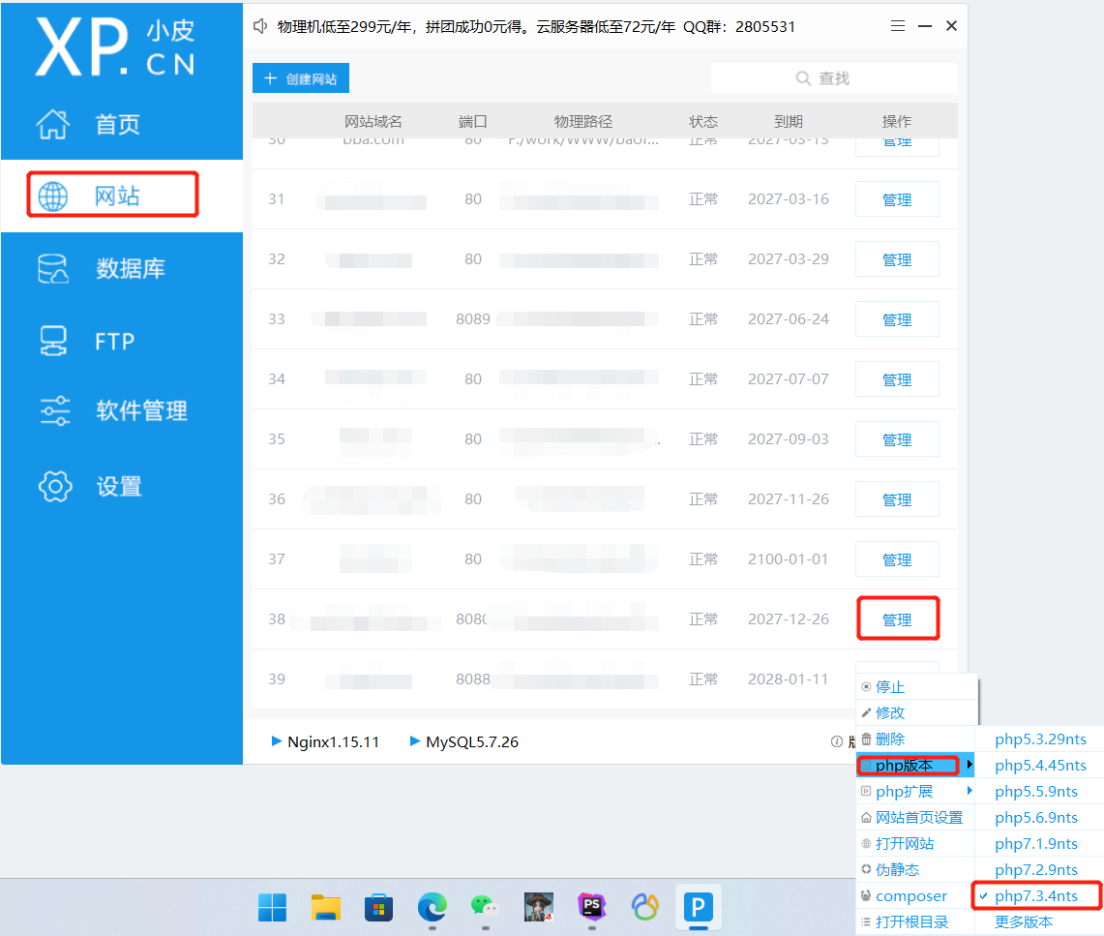Choose php7.2.9nts from version list
Screen dimensions: 1104x936
(1035, 870)
